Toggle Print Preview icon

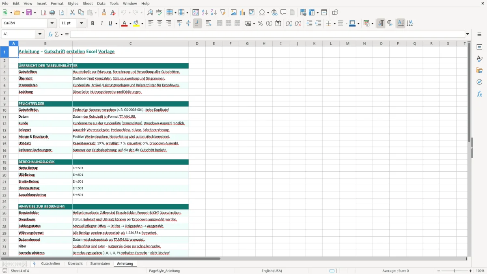tap(61, 13)
